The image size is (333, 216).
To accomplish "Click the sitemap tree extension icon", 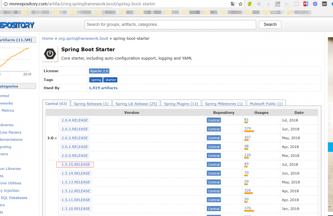I will 268,4.
